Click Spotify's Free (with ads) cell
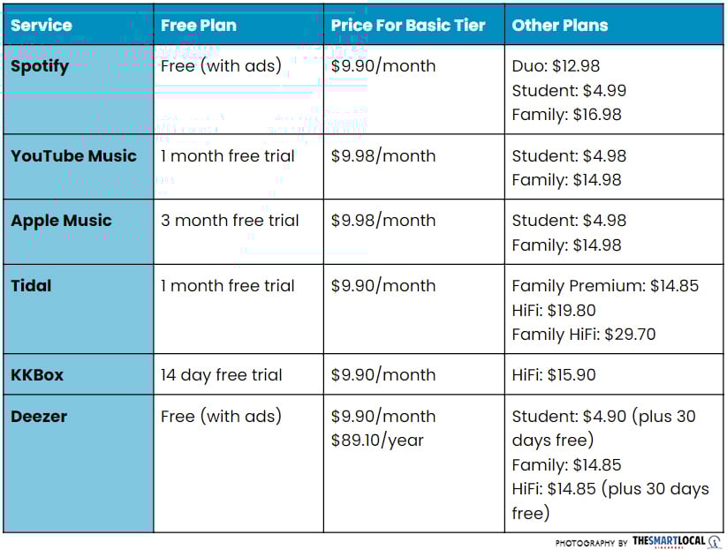 221,66
